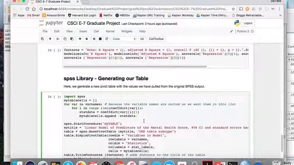Image resolution: width=294 pixels, height=165 pixels.
Task: Open Kaplan GRE Training bookmark
Action: point(149,15)
